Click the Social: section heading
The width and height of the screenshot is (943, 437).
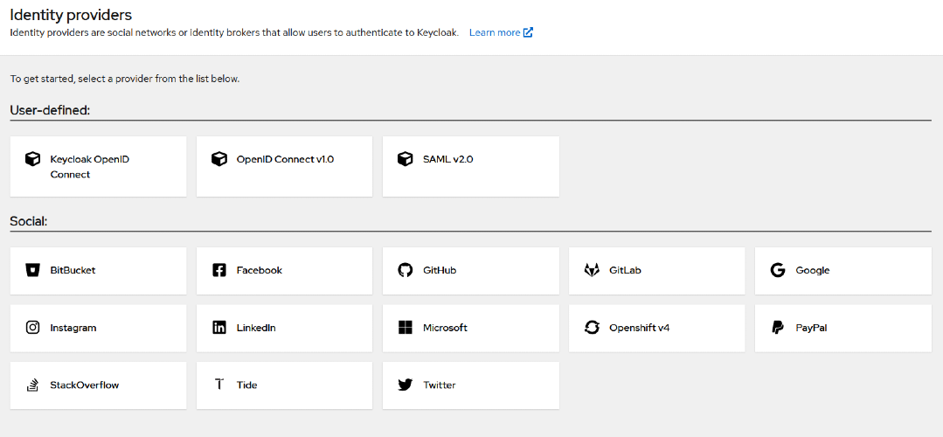(29, 221)
